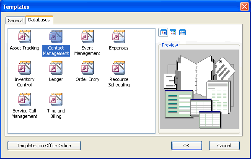
Task: Select the Inventory Control template icon
Action: (24, 68)
